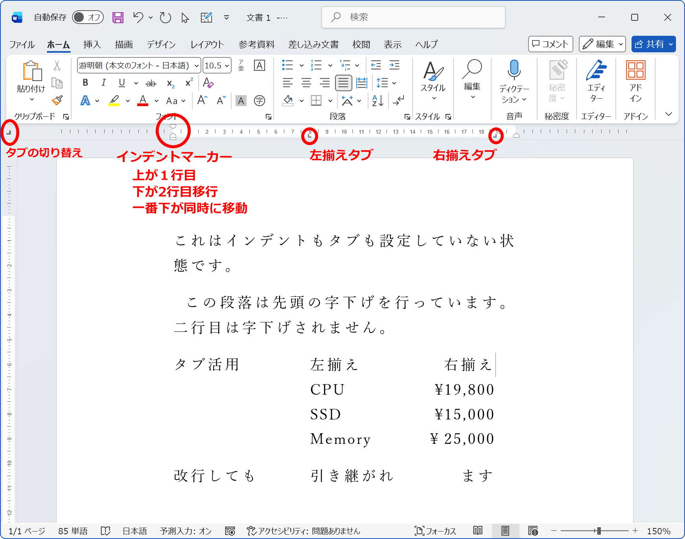
Task: Click the Comment (コメント) button
Action: (550, 44)
